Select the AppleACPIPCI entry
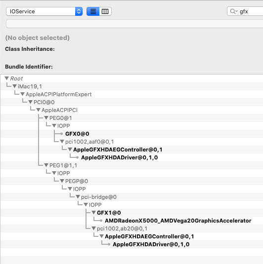This screenshot has width=263, height=264. (x=59, y=110)
